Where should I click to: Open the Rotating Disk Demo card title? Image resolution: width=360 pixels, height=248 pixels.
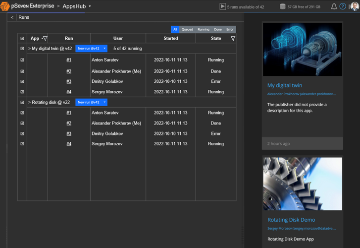point(291,220)
